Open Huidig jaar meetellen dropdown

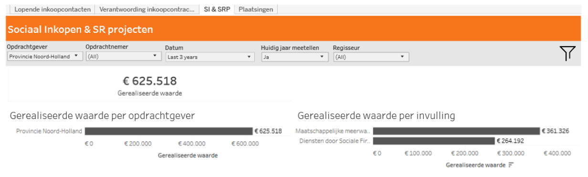click(294, 57)
